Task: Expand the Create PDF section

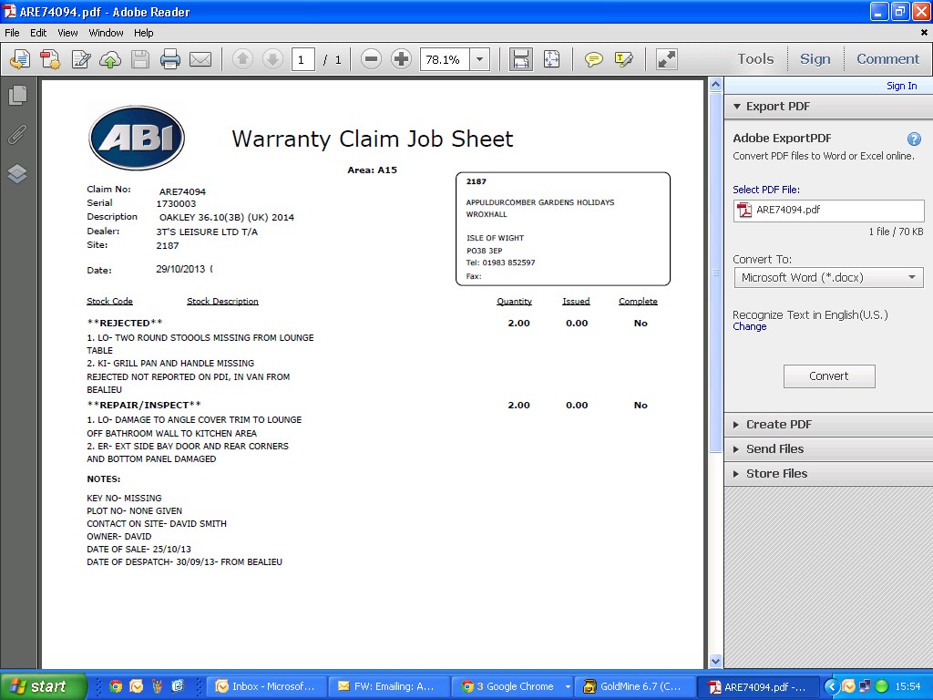Action: tap(778, 424)
